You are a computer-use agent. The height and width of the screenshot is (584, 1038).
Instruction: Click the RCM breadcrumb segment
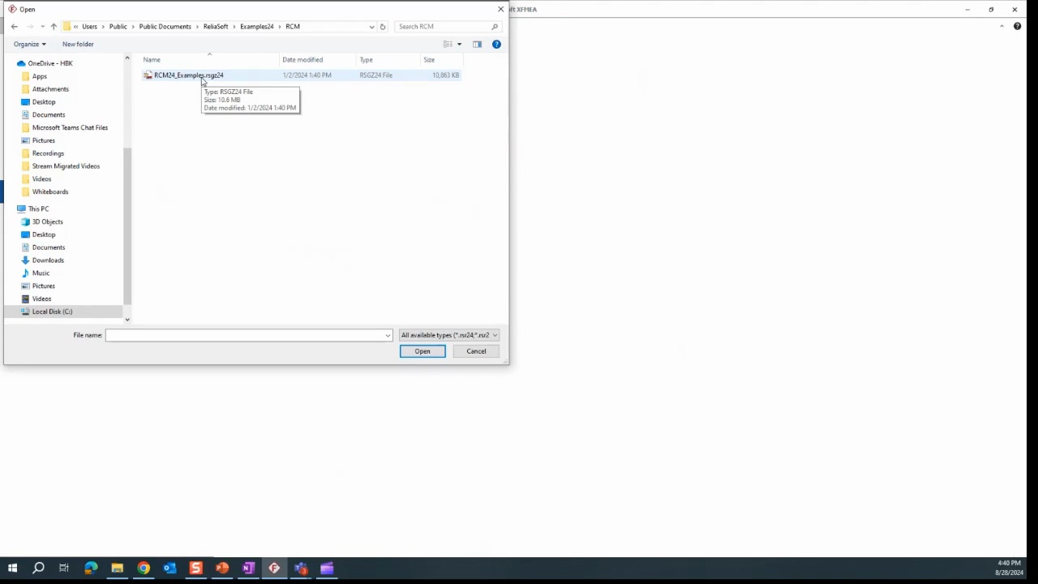click(x=293, y=27)
